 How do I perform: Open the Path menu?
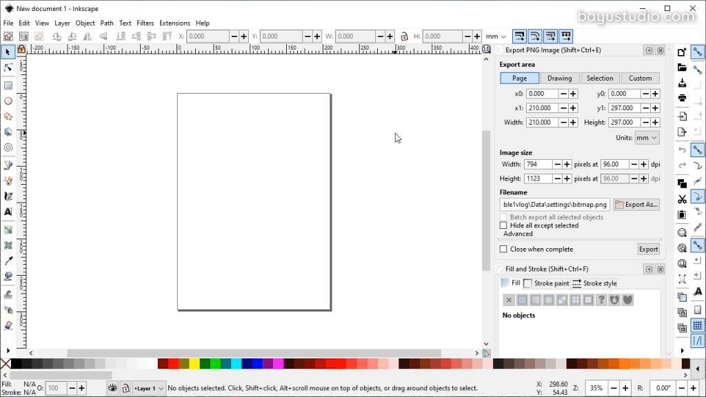tap(107, 23)
